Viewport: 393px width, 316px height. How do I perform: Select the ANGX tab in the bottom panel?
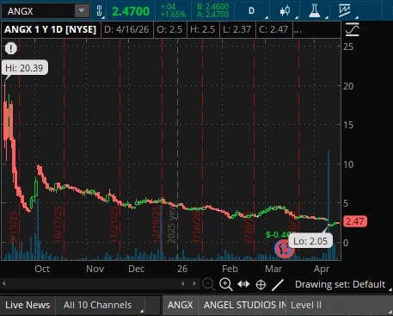[x=181, y=305]
